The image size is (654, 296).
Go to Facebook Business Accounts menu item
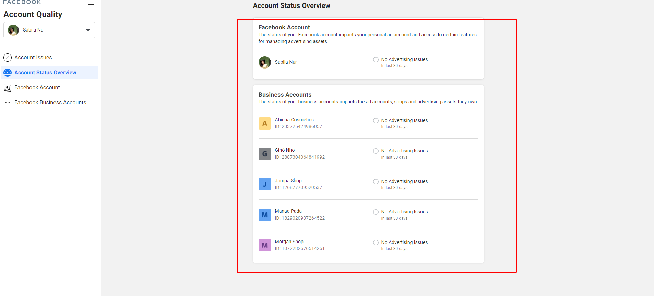coord(50,103)
